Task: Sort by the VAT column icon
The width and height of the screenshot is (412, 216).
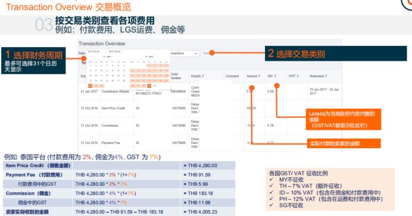Action: tap(275, 76)
